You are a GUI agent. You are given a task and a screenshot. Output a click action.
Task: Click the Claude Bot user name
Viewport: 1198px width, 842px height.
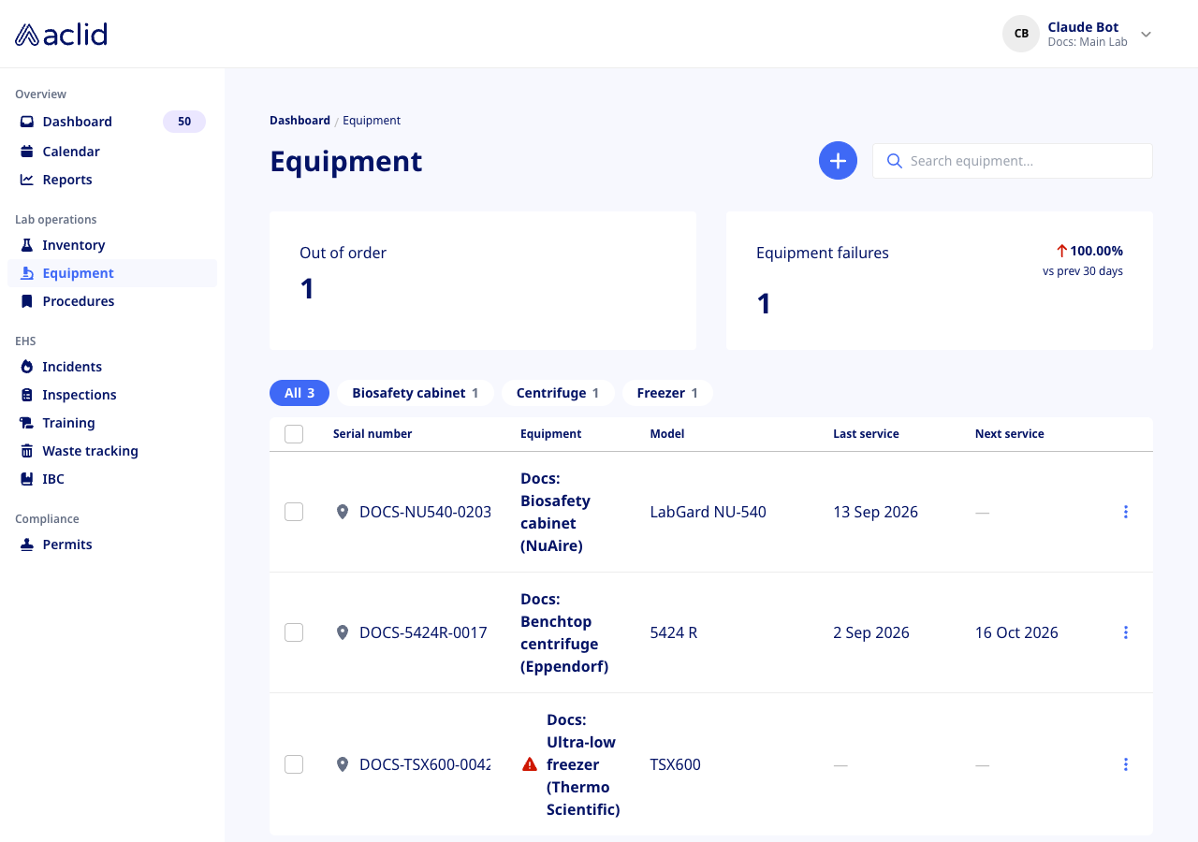pos(1083,27)
